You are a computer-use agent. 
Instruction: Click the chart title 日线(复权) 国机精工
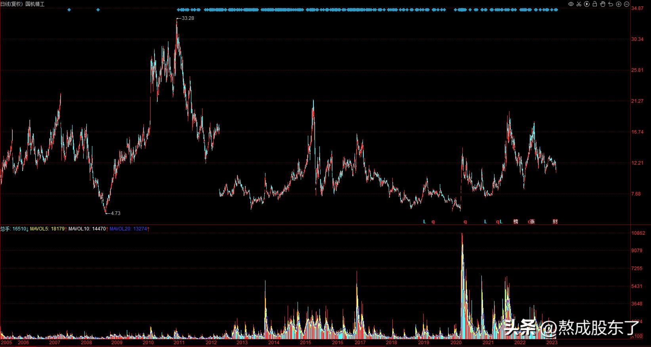[23, 4]
